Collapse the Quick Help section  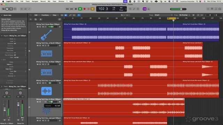tap(2, 15)
